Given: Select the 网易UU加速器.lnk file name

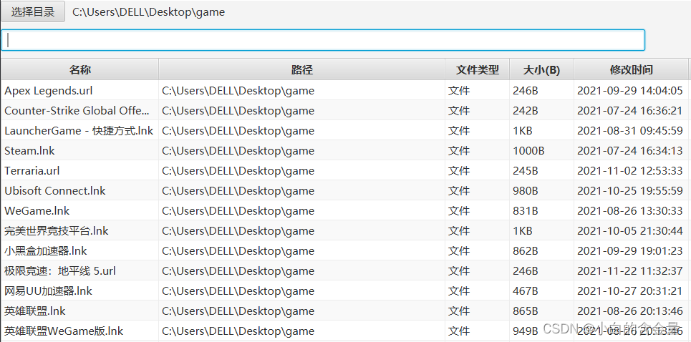Looking at the screenshot, I should (x=49, y=291).
